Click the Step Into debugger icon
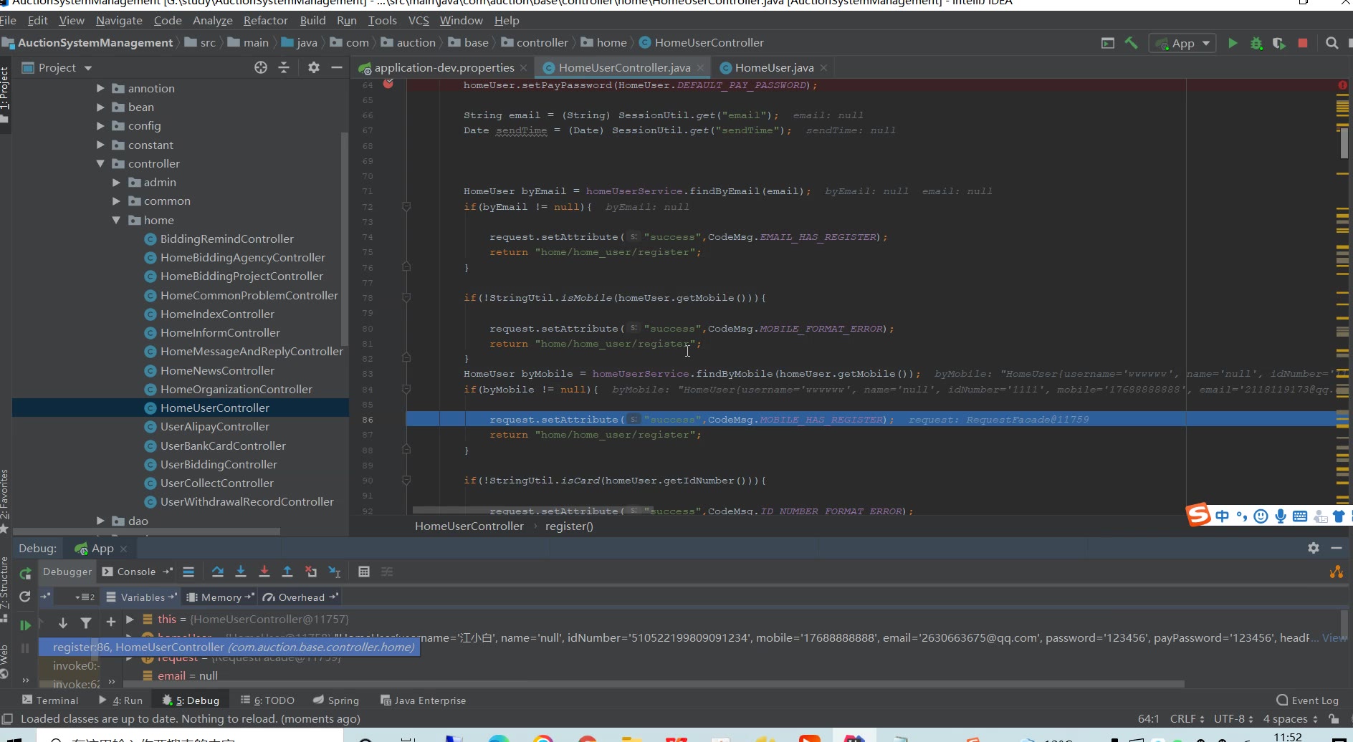 click(x=241, y=572)
